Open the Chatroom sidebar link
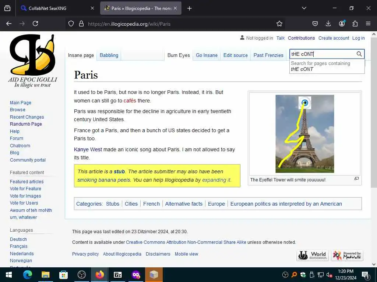 tap(20, 145)
